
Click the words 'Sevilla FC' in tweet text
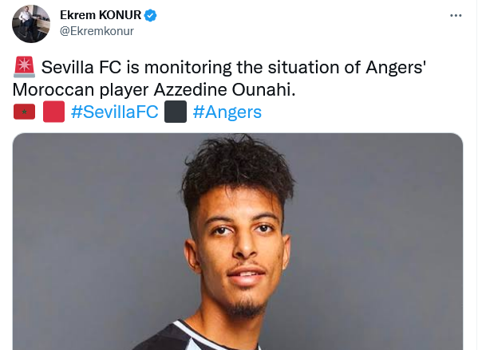81,67
